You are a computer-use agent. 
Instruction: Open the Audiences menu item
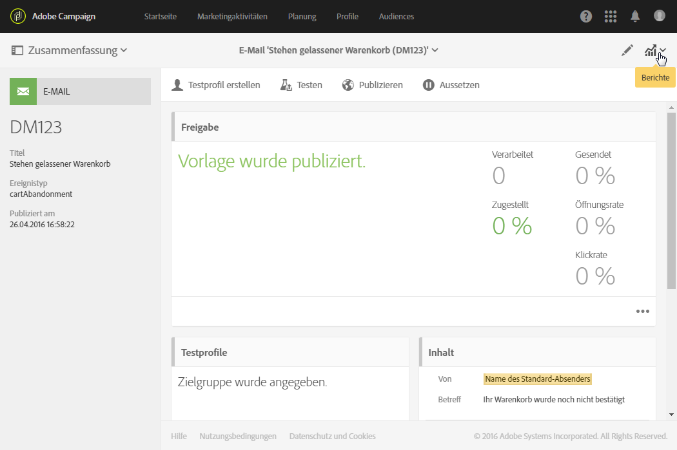pyautogui.click(x=397, y=17)
